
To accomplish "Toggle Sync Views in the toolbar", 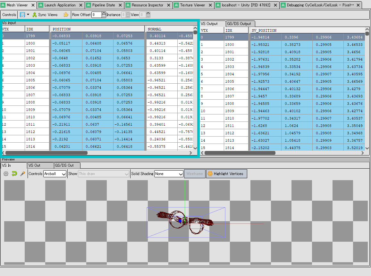I will (45, 15).
